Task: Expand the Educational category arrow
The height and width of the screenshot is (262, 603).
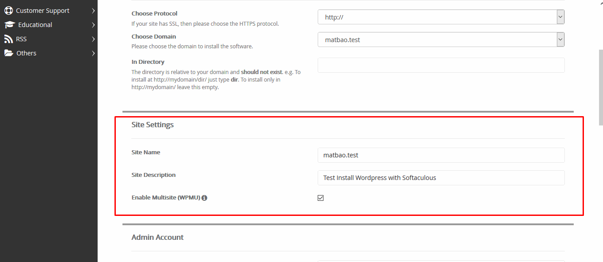Action: tap(93, 25)
